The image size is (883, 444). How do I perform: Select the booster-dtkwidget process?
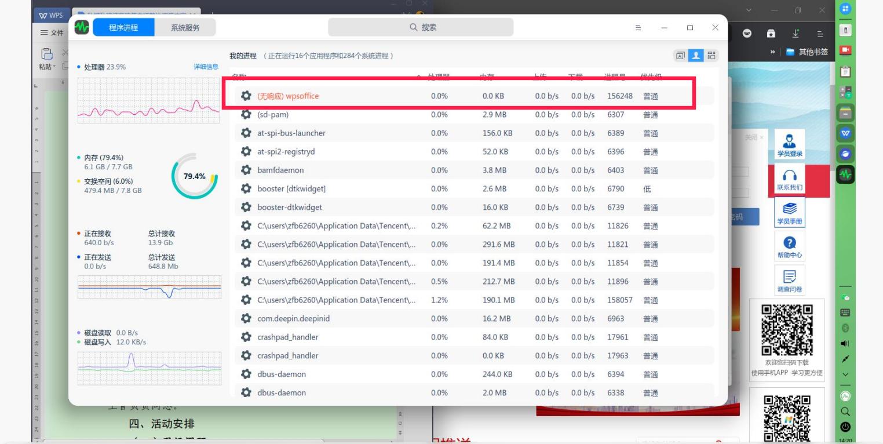(x=475, y=208)
